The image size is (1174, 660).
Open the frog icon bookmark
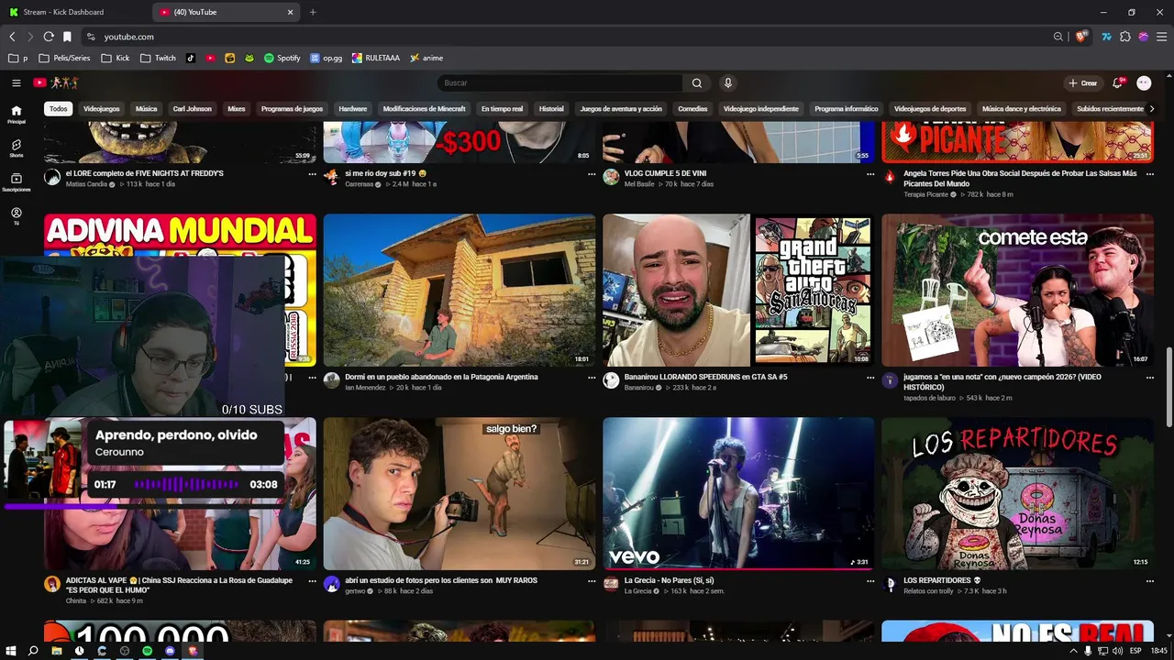pos(249,58)
